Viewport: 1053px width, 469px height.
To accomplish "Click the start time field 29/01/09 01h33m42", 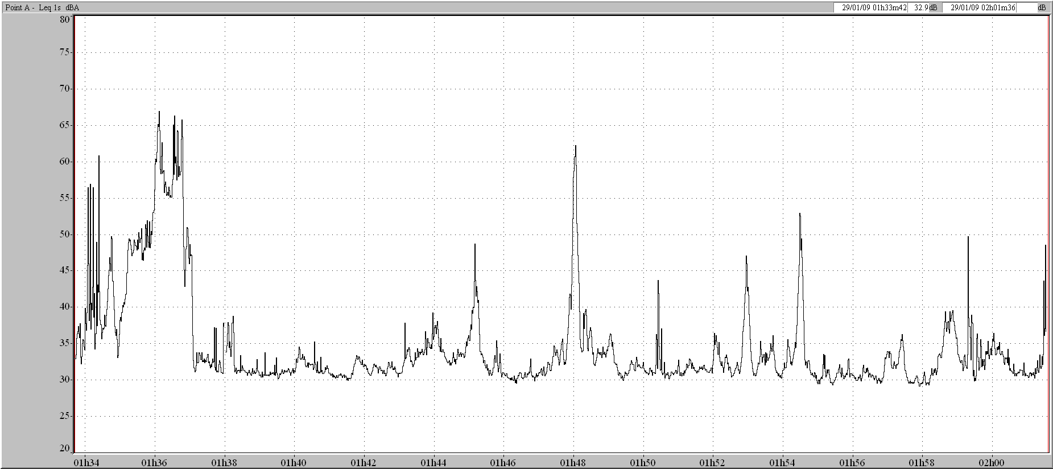I will [870, 7].
